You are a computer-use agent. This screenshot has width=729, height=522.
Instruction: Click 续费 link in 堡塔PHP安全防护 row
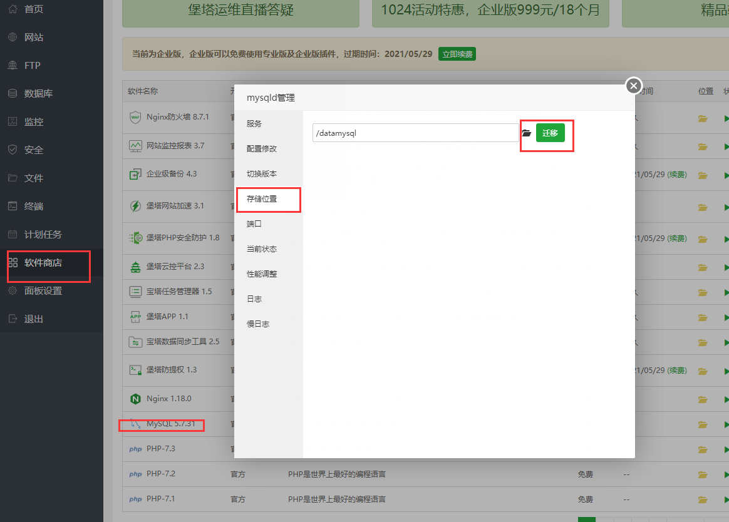[677, 238]
